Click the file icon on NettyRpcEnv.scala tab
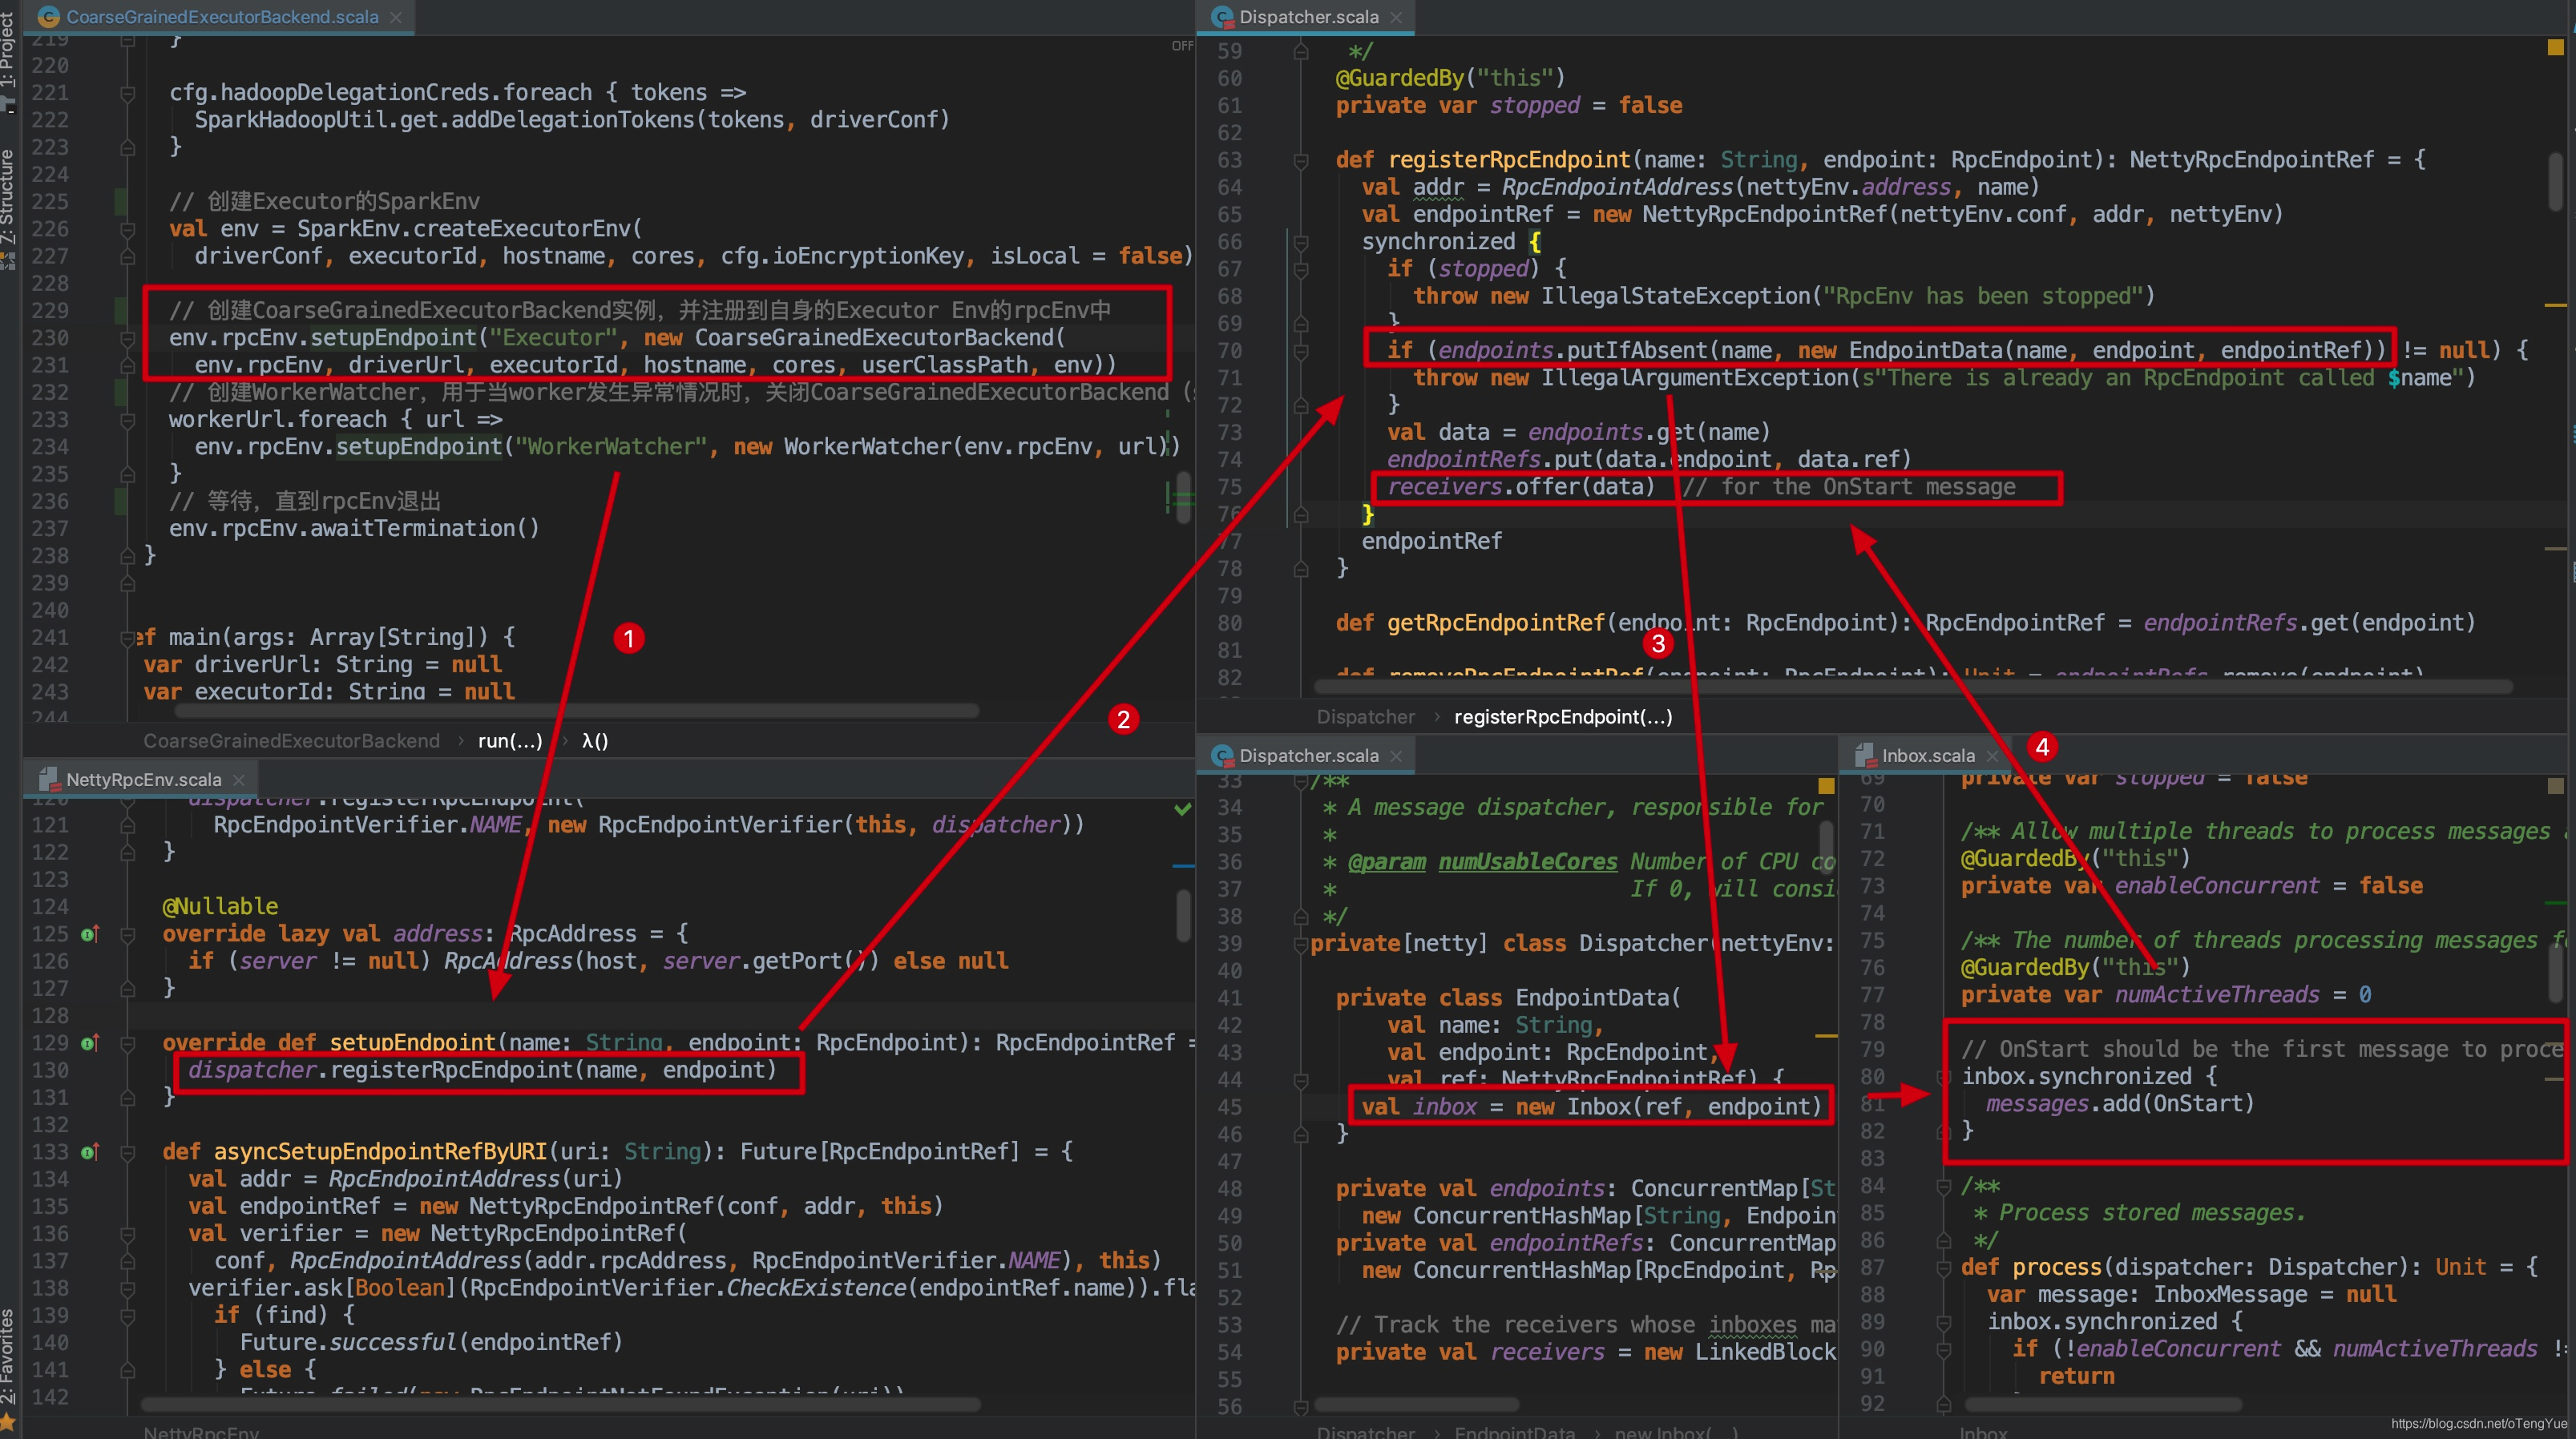This screenshot has width=2576, height=1439. pos(49,779)
